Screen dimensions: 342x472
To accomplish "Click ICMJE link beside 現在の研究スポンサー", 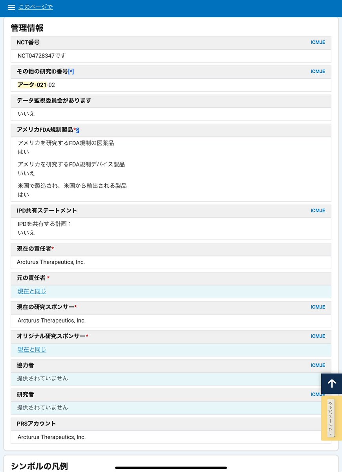I will click(318, 307).
